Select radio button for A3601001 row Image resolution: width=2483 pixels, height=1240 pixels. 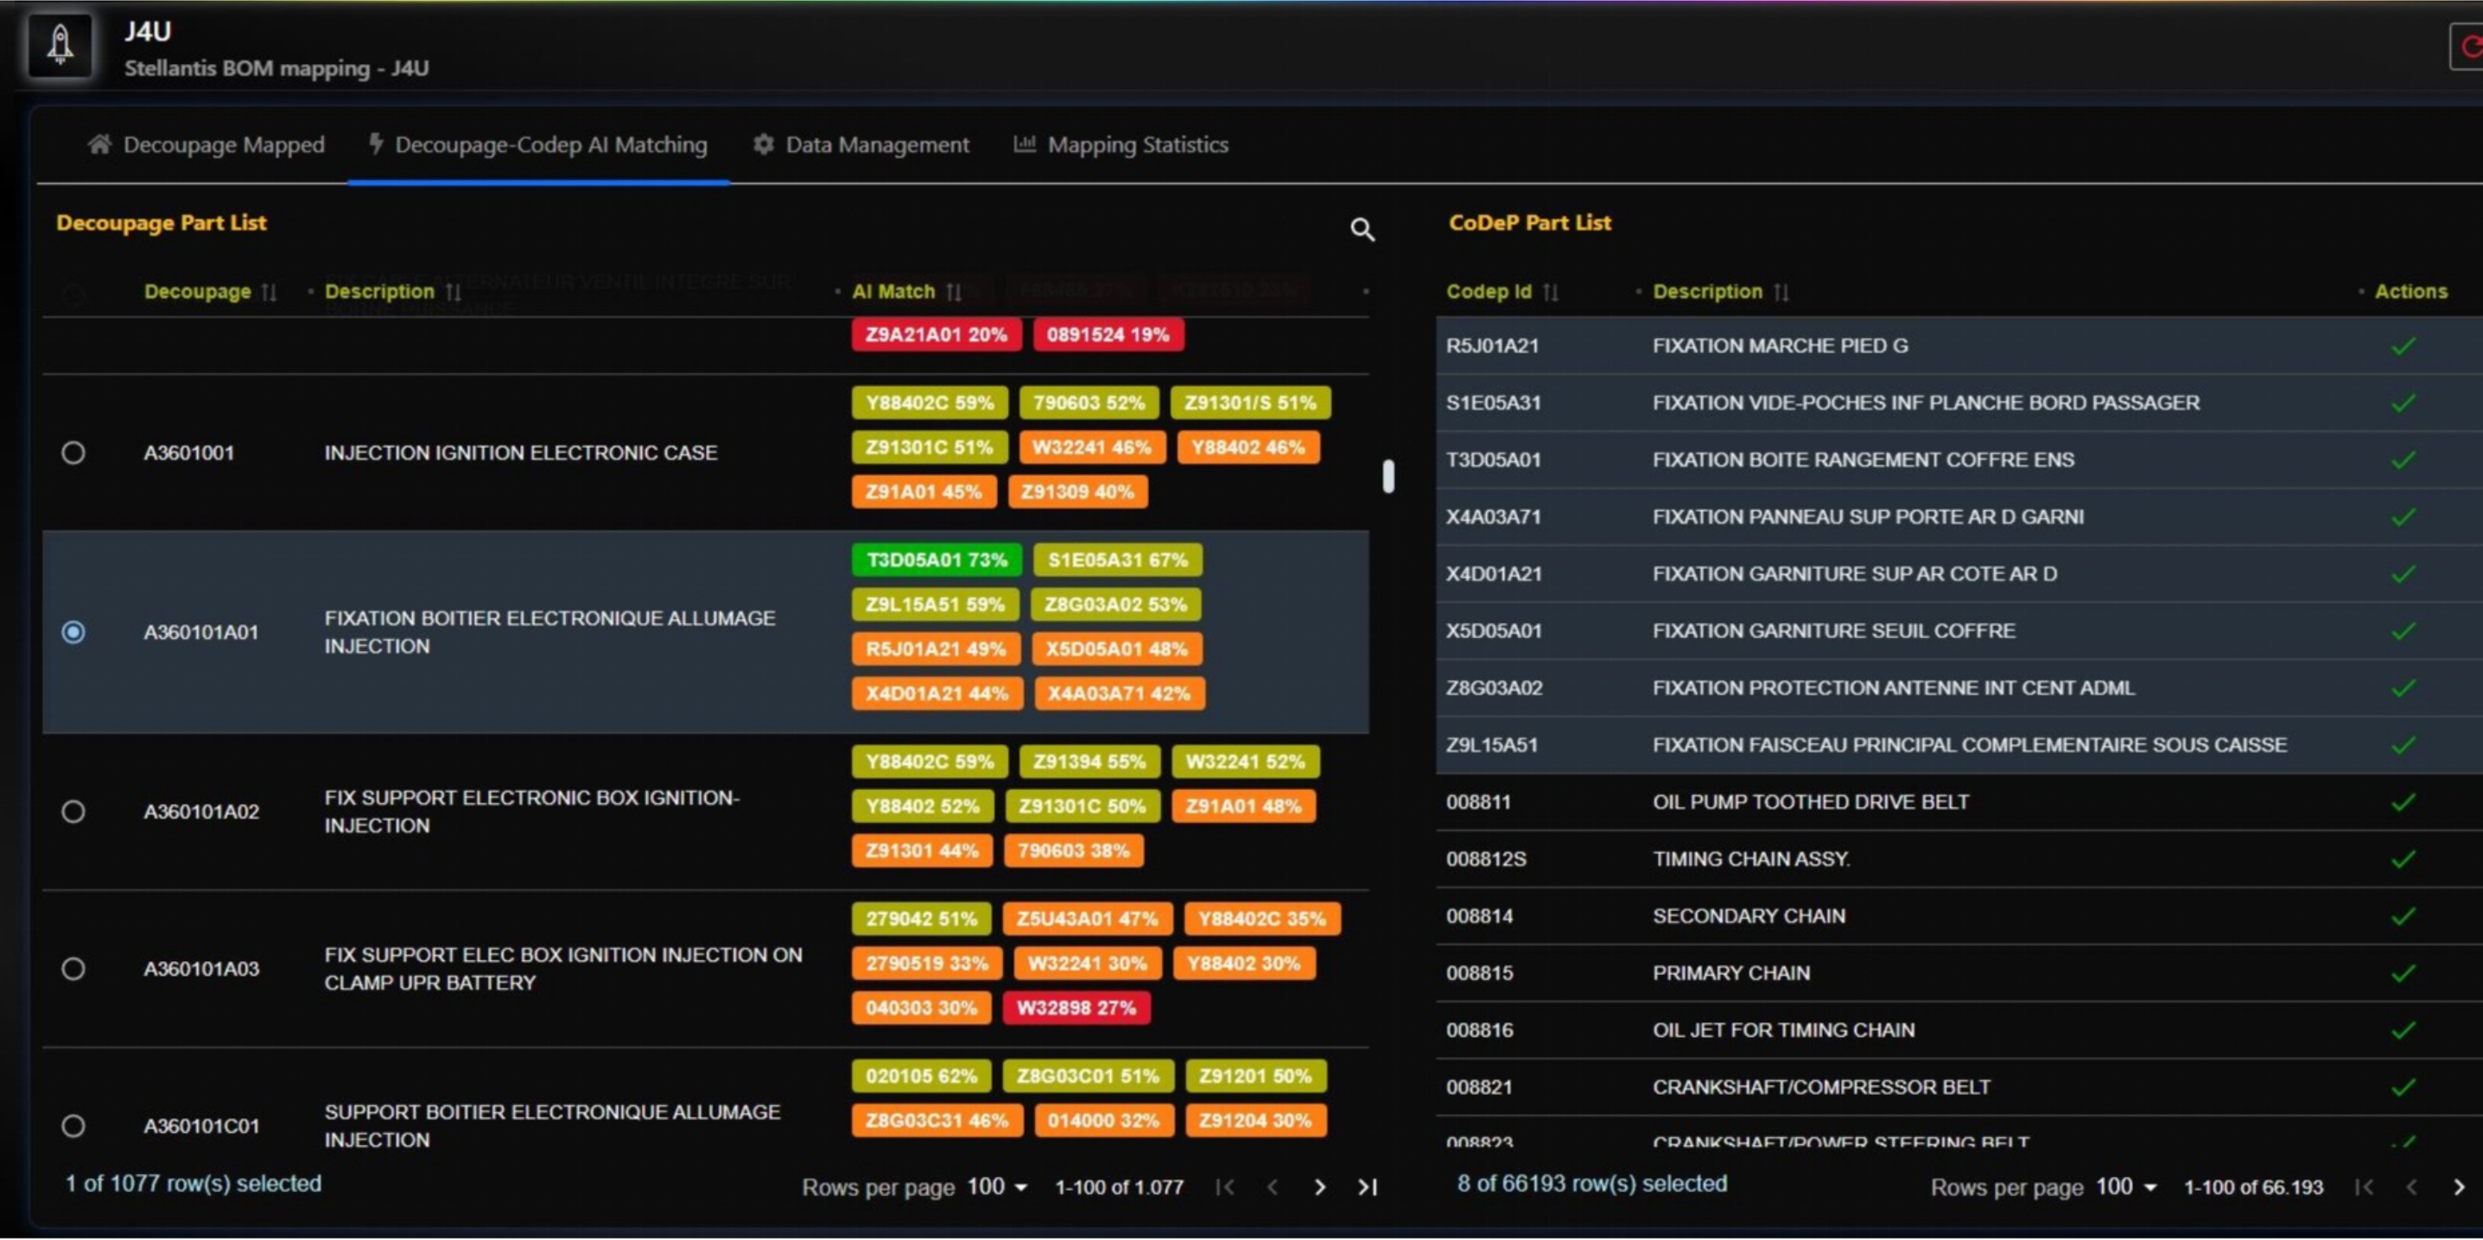[x=73, y=452]
